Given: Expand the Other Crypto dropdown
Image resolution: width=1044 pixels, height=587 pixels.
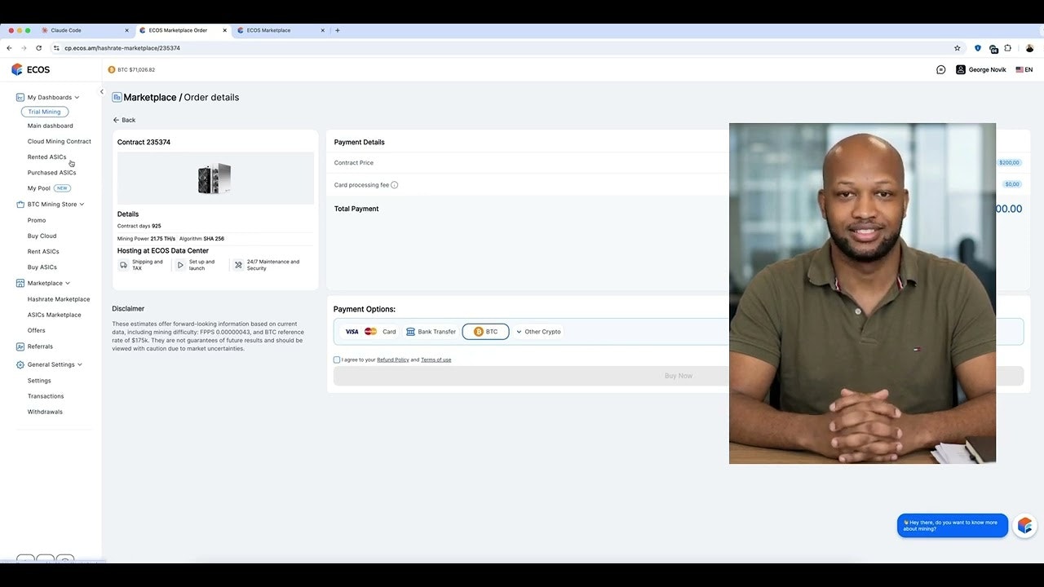Looking at the screenshot, I should (x=538, y=332).
